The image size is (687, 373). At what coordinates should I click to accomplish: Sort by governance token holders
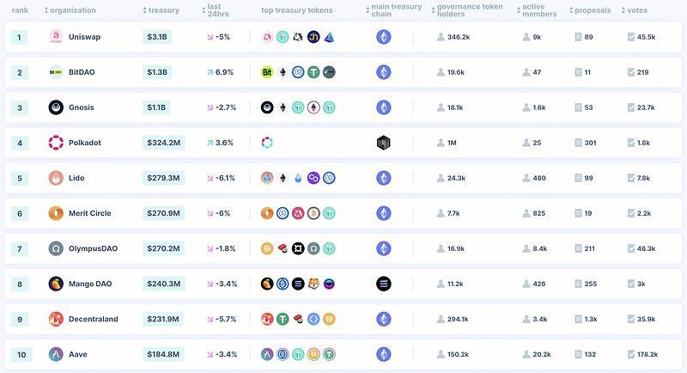tap(467, 10)
